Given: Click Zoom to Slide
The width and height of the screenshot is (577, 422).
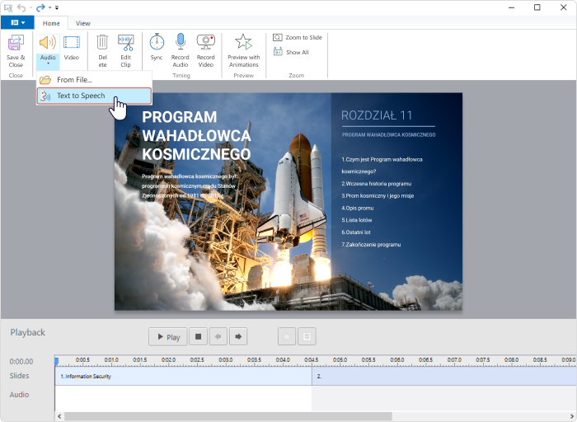Looking at the screenshot, I should pos(298,38).
